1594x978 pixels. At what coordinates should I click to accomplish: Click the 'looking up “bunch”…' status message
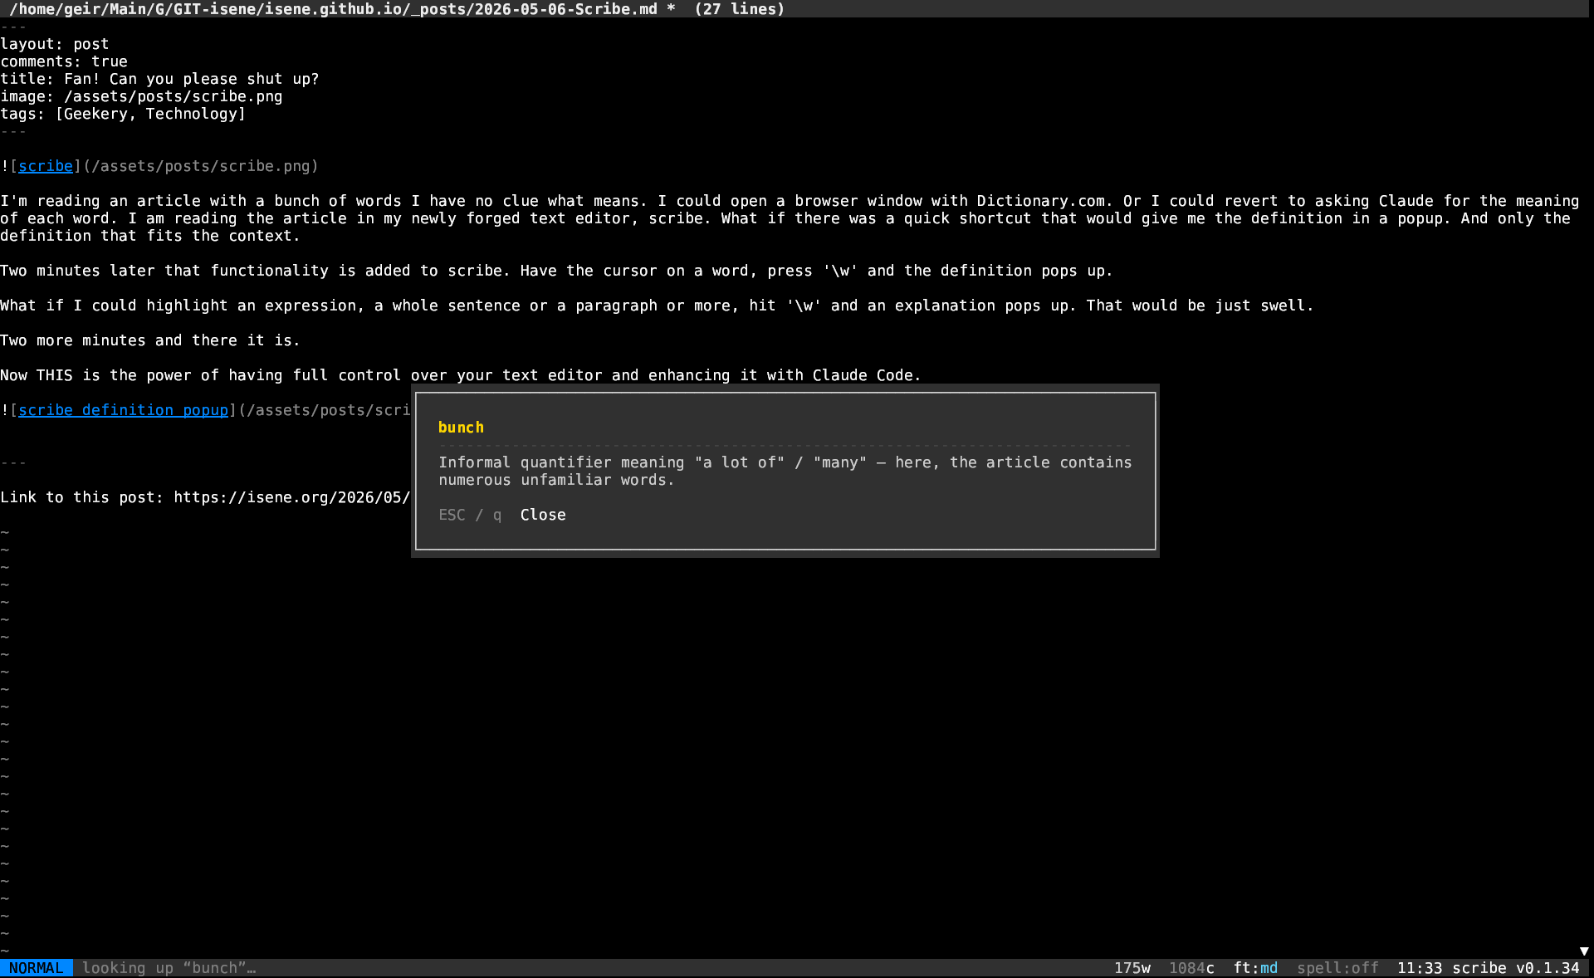[169, 968]
